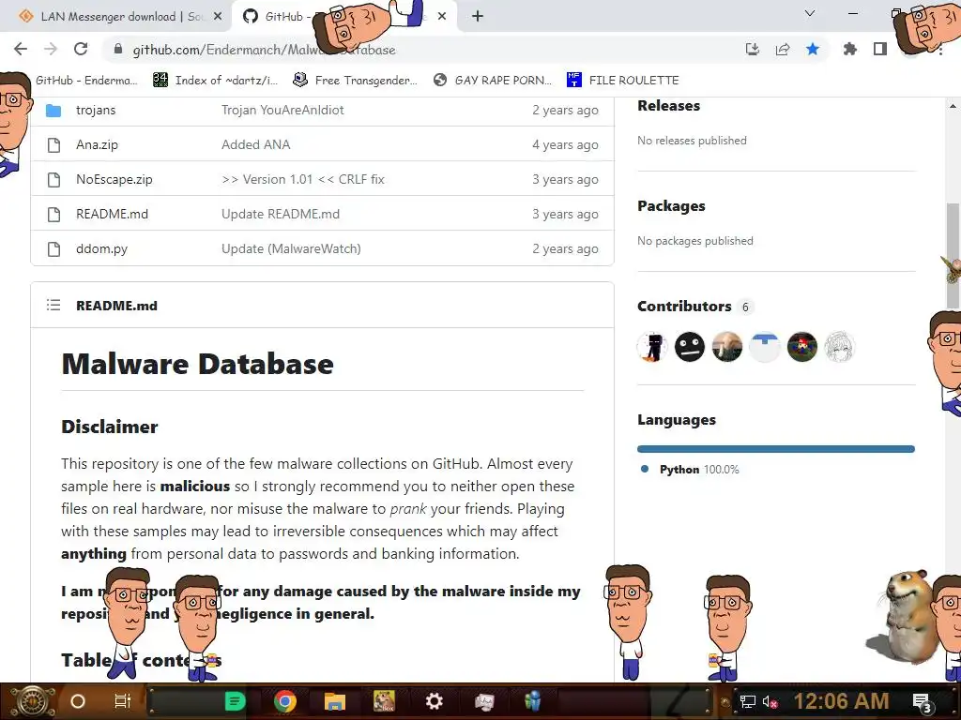961x720 pixels.
Task: Click the lock icon in address bar
Action: [x=119, y=49]
